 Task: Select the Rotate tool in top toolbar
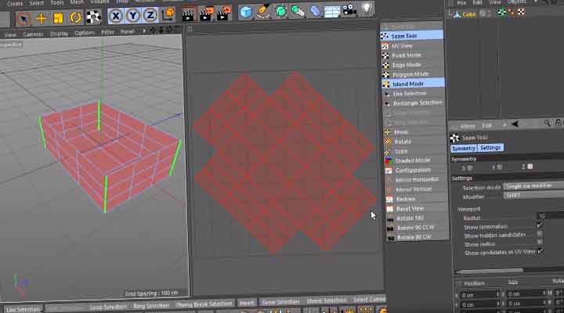point(76,16)
